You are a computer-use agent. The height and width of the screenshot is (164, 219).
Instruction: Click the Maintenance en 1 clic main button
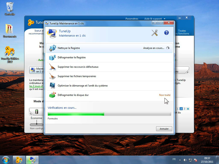point(37,70)
